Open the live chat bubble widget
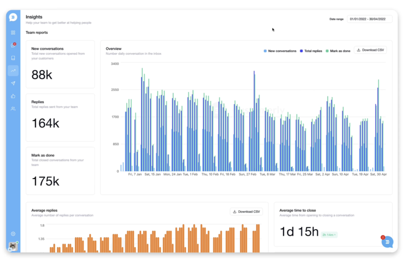Image resolution: width=406 pixels, height=263 pixels. [x=387, y=242]
